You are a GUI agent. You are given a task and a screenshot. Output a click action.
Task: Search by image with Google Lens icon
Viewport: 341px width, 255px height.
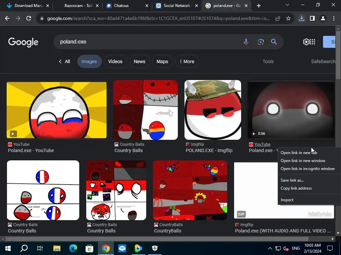(x=260, y=42)
